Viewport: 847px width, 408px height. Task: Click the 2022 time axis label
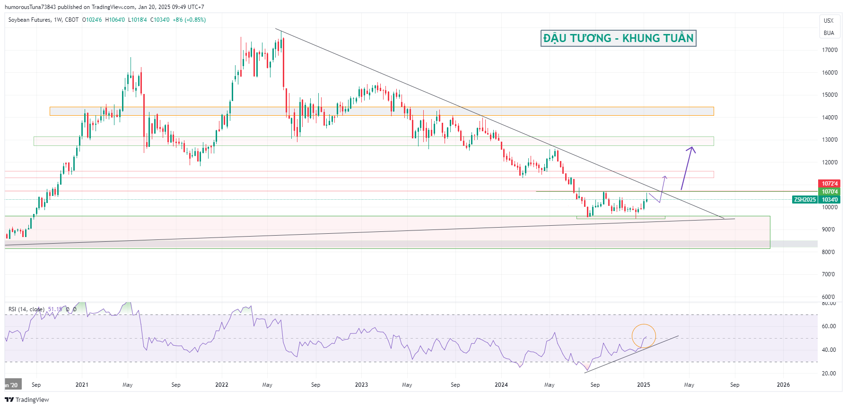tap(222, 385)
